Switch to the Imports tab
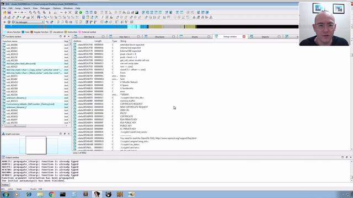 (x=265, y=37)
